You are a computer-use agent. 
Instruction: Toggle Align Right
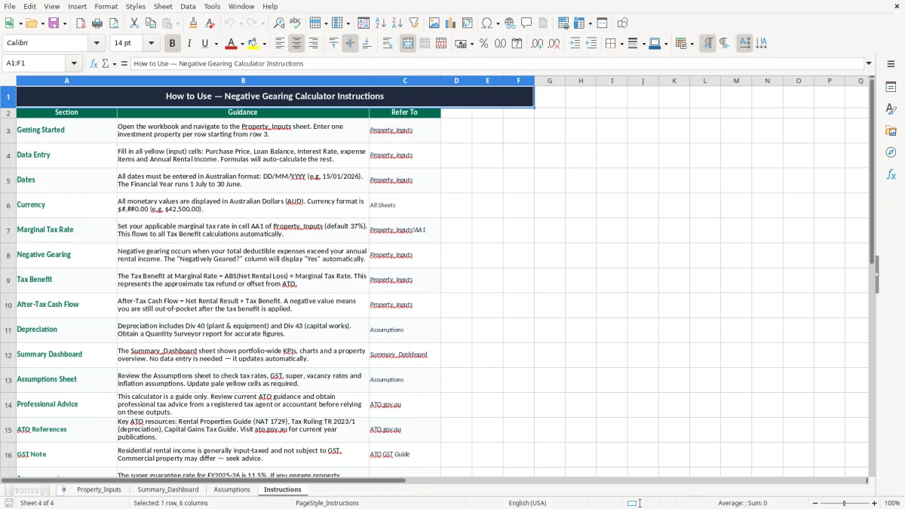point(313,44)
